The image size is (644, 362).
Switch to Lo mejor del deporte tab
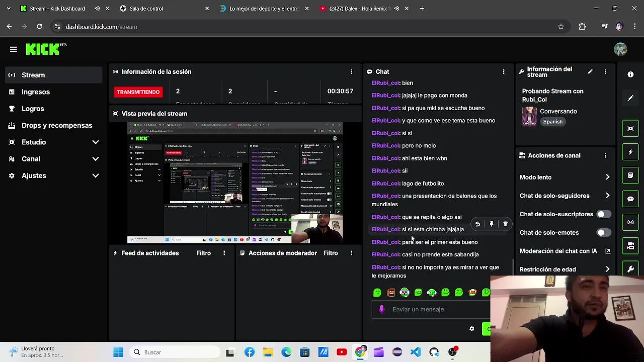264,9
